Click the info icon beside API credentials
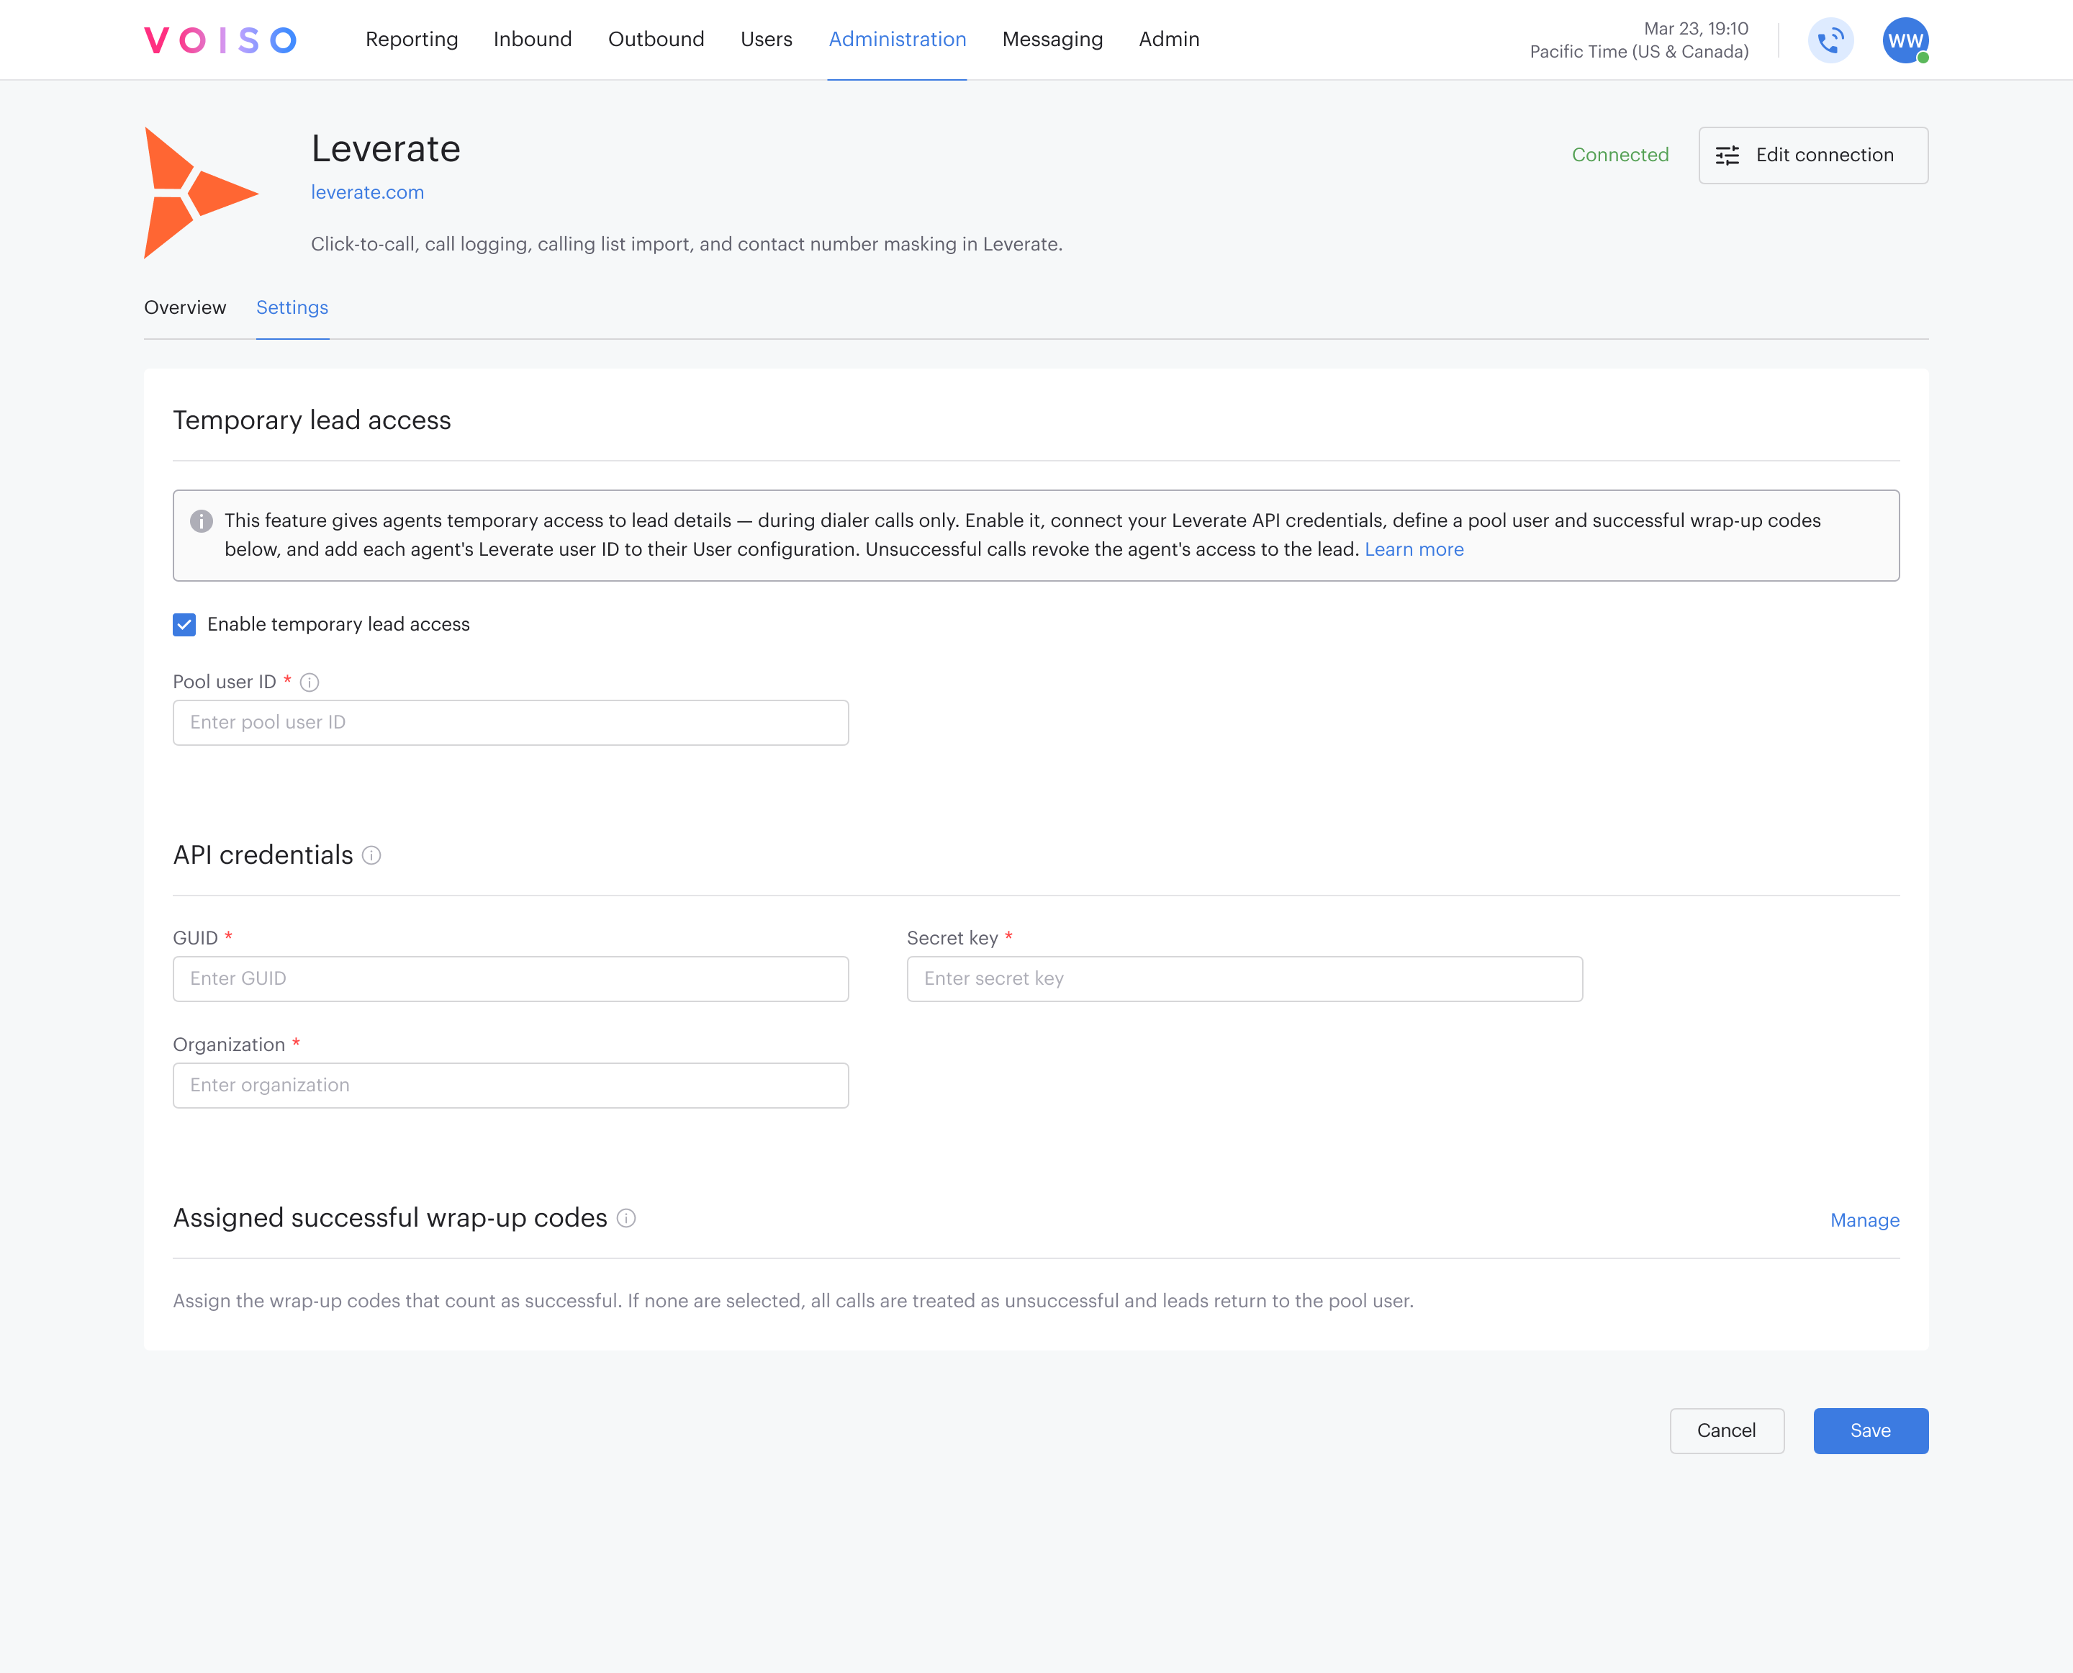This screenshot has height=1673, width=2073. point(371,854)
